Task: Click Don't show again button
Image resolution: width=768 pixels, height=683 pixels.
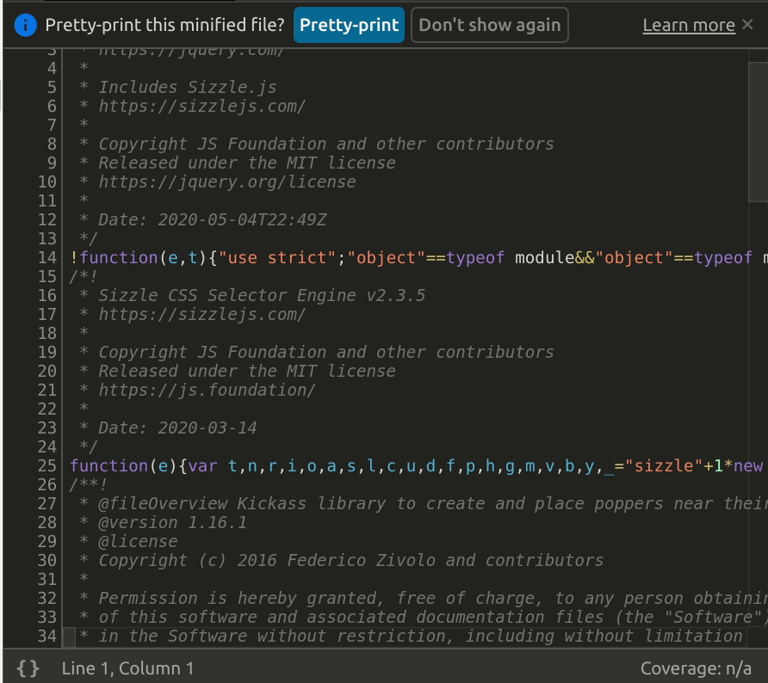Action: click(489, 25)
